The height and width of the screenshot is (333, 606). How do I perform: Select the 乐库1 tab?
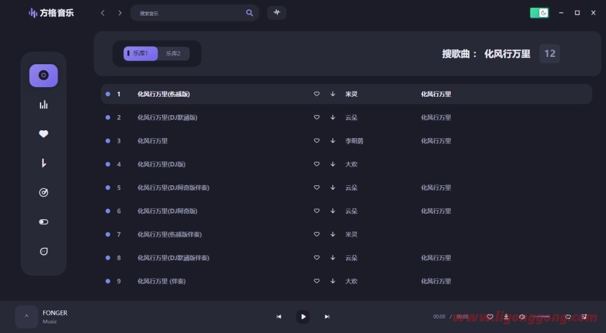coord(141,53)
